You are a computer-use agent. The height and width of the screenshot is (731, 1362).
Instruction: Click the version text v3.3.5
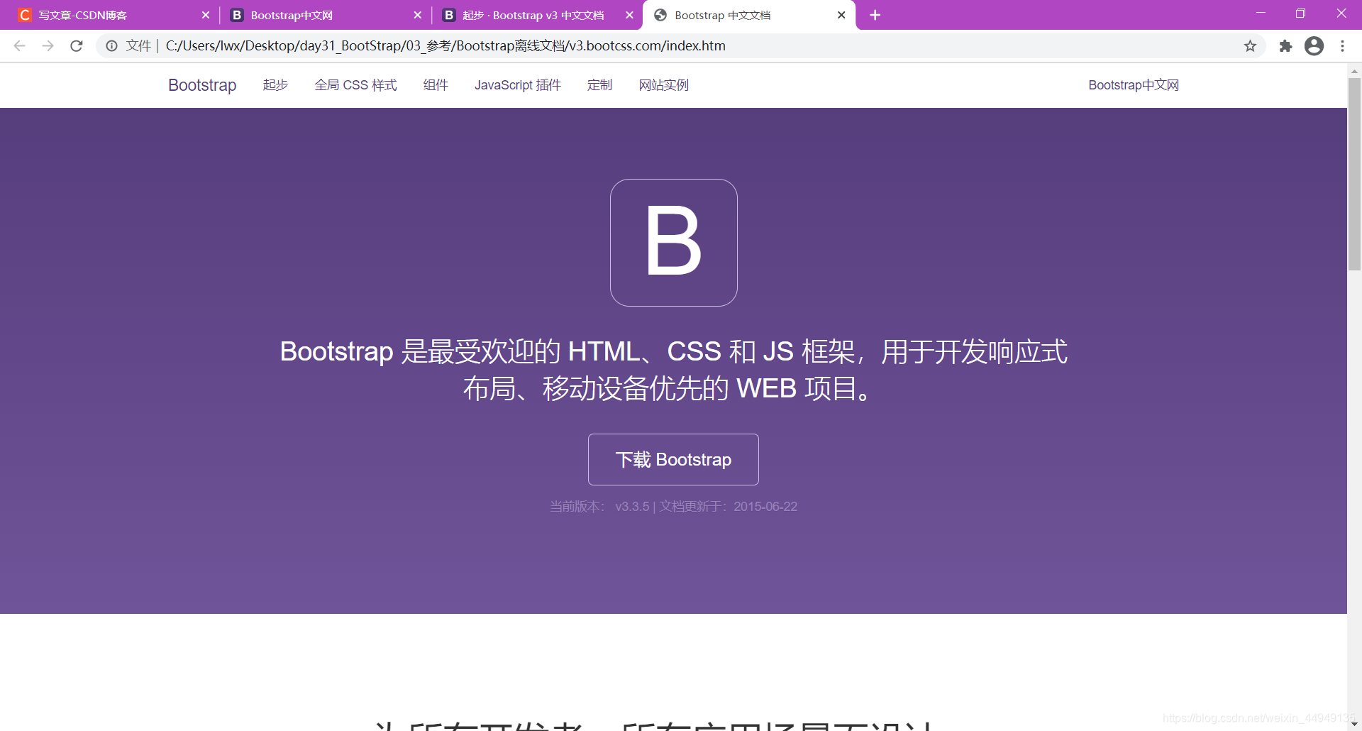632,507
